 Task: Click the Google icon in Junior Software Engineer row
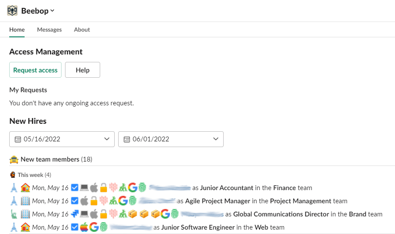click(94, 227)
